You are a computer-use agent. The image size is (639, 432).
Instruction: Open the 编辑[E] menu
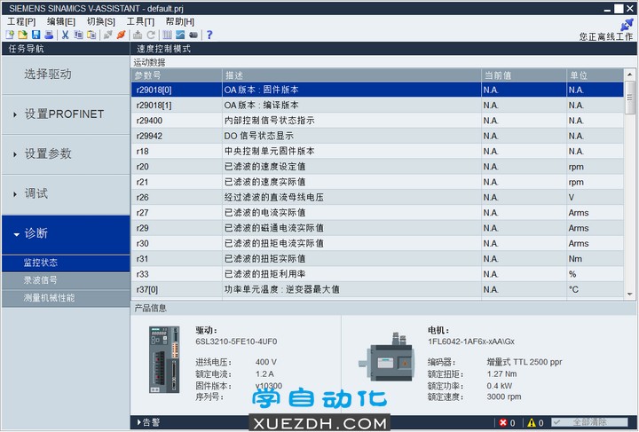pos(61,21)
